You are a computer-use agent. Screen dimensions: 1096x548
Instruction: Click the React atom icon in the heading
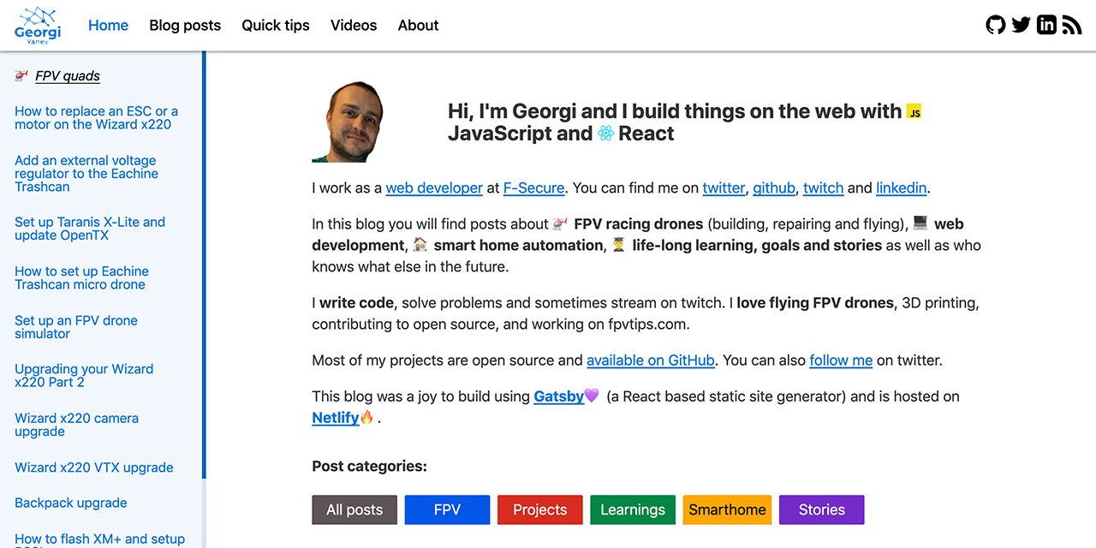point(605,134)
